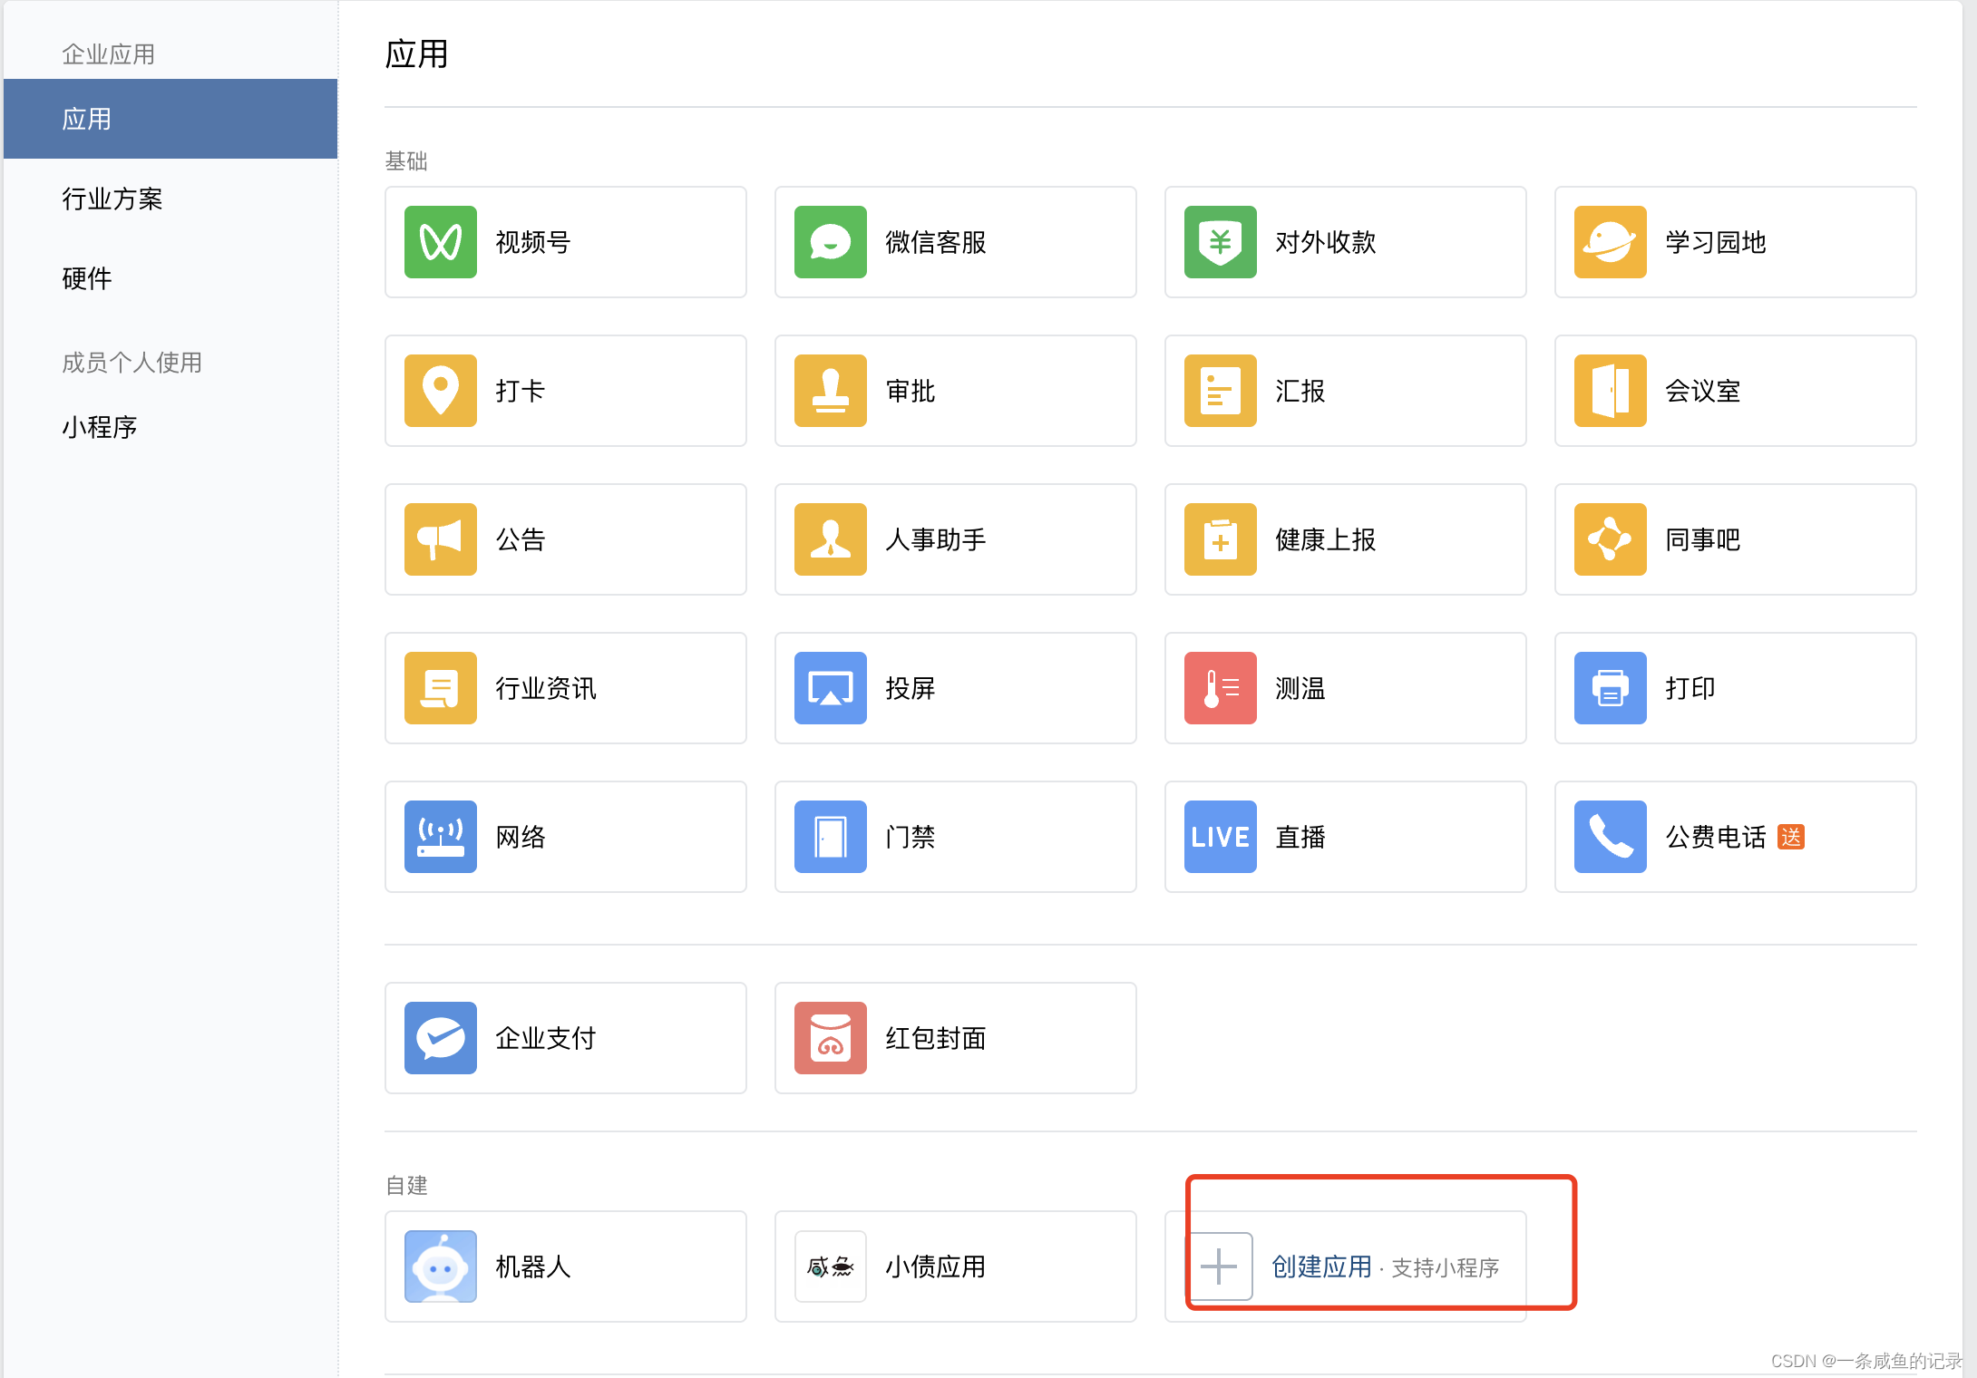Select the 打卡 location pin icon
The image size is (1977, 1378).
(441, 391)
